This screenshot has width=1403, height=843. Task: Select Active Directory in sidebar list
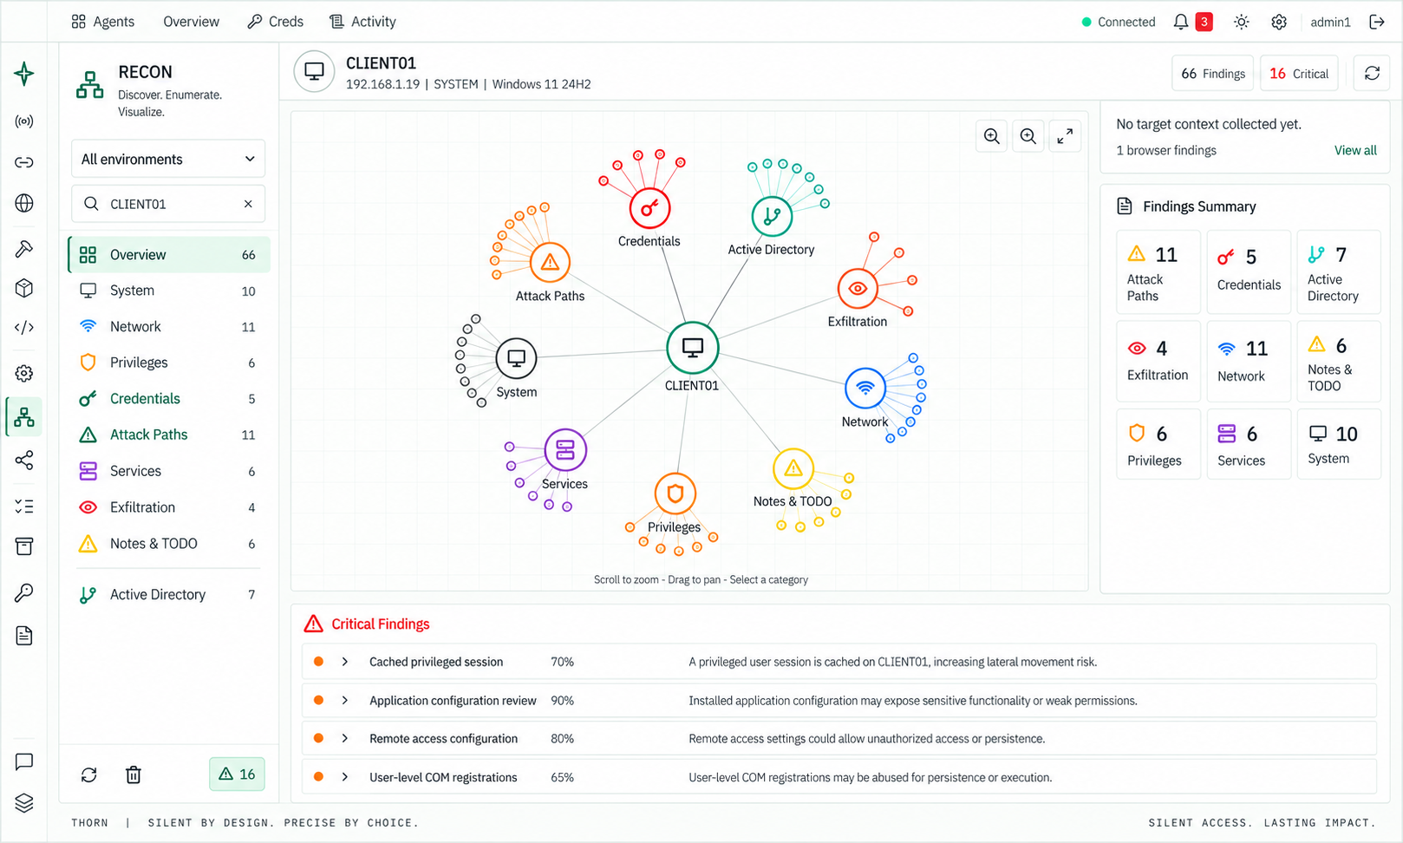click(x=169, y=594)
